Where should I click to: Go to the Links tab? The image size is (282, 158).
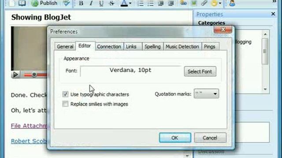(x=133, y=47)
